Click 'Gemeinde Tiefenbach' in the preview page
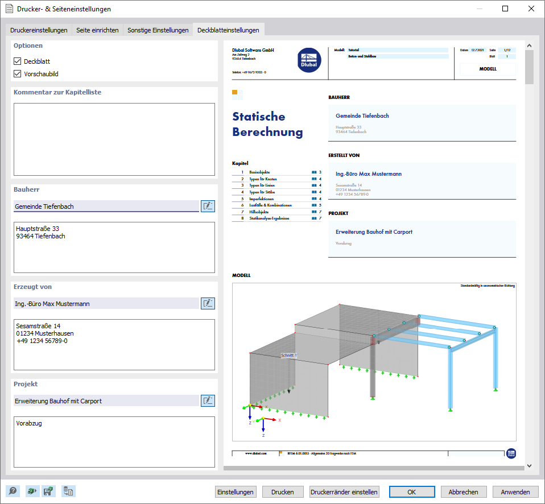545x504 pixels. (x=362, y=115)
